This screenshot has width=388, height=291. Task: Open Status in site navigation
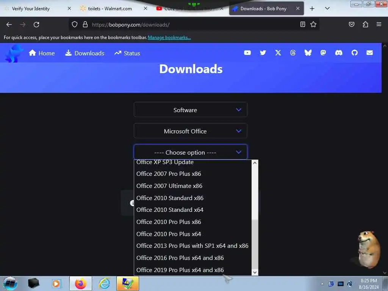click(127, 53)
